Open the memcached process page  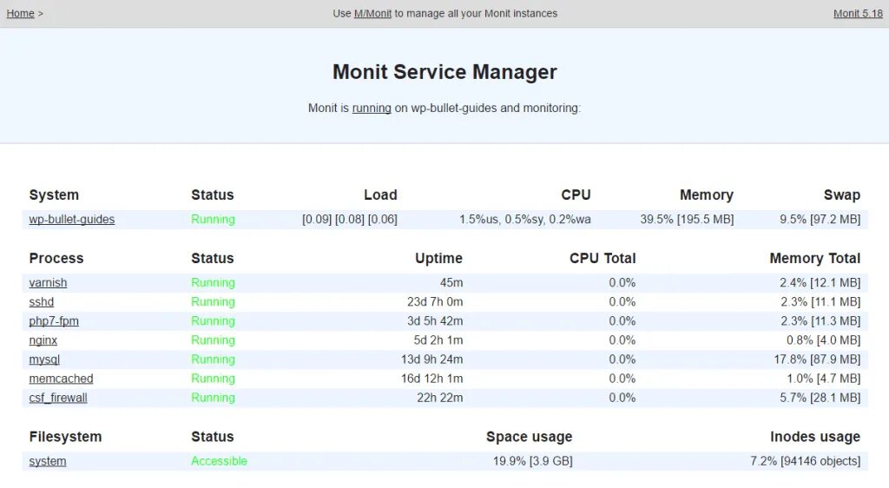point(62,379)
